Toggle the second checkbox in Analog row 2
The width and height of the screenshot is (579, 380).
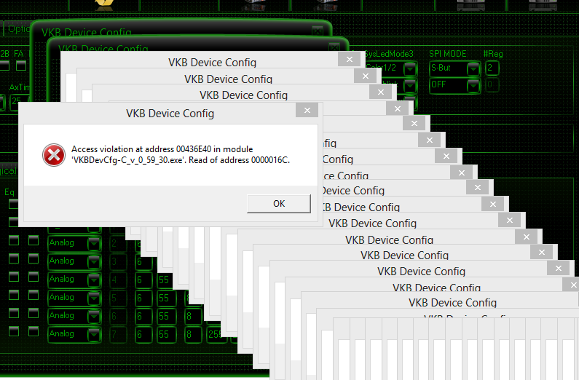[x=34, y=240]
